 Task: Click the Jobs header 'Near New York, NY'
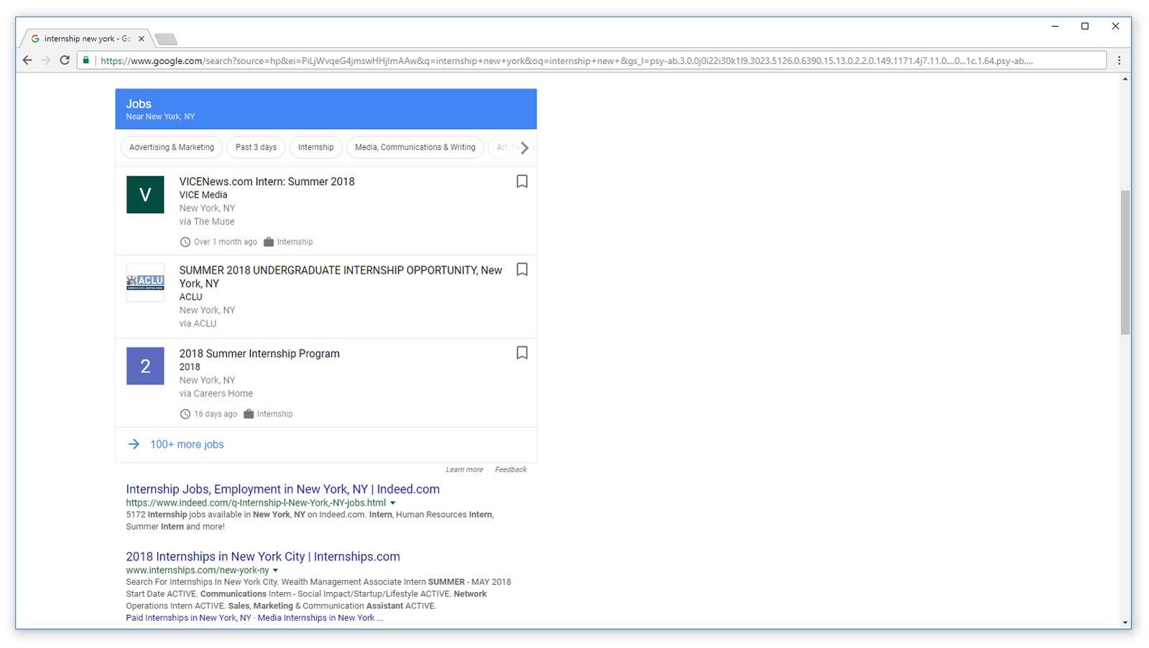coord(160,116)
